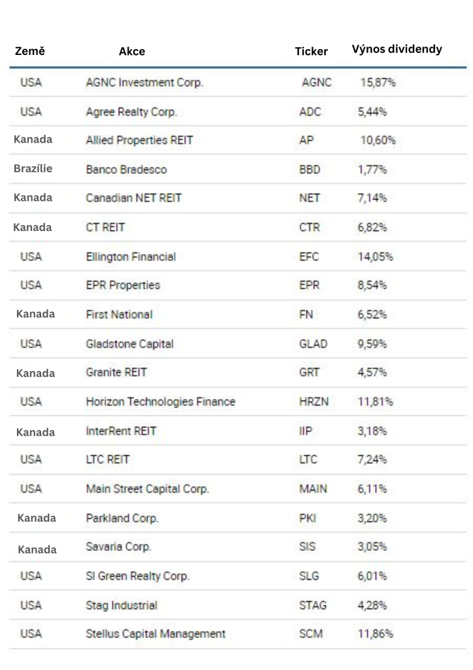This screenshot has width=473, height=670.
Task: Open the Banco Bradesco stock entry
Action: click(126, 169)
